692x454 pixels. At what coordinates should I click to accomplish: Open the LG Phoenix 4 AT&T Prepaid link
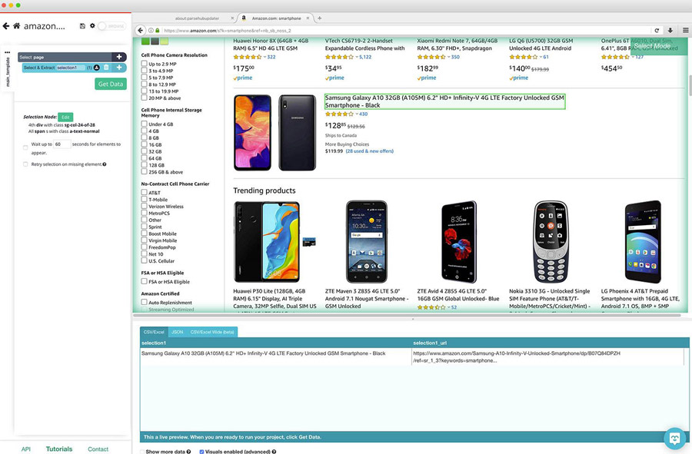[x=640, y=298]
